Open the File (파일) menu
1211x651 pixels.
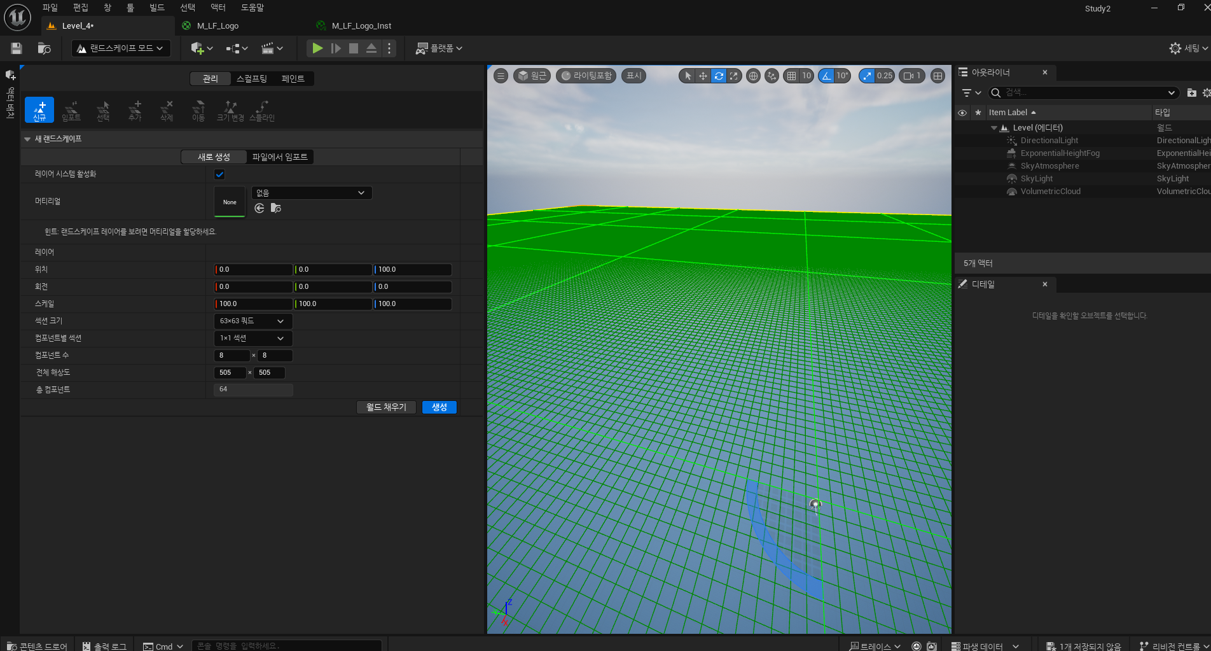[50, 8]
